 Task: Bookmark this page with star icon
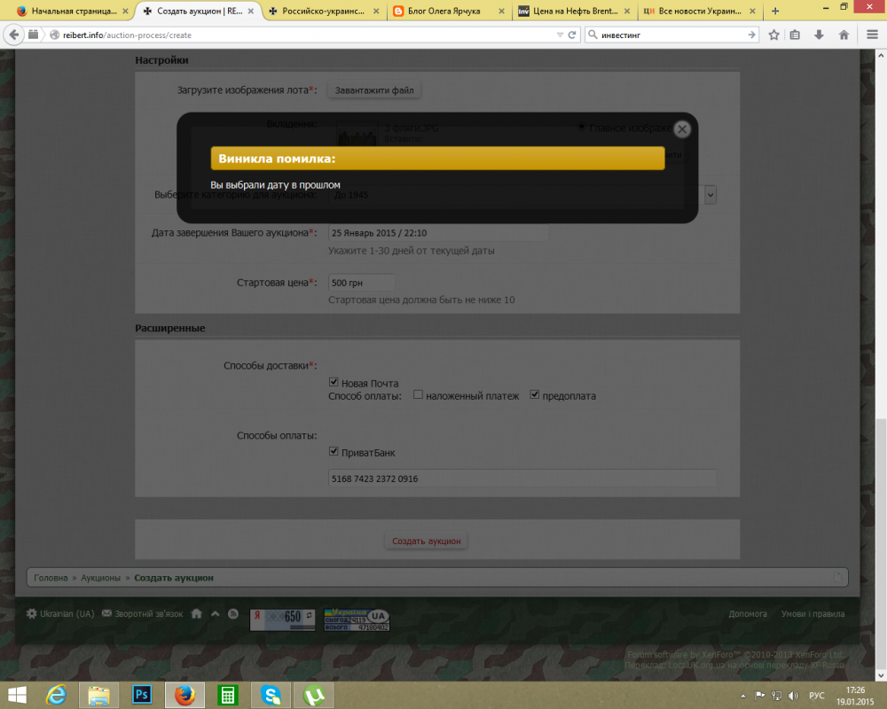click(x=773, y=35)
